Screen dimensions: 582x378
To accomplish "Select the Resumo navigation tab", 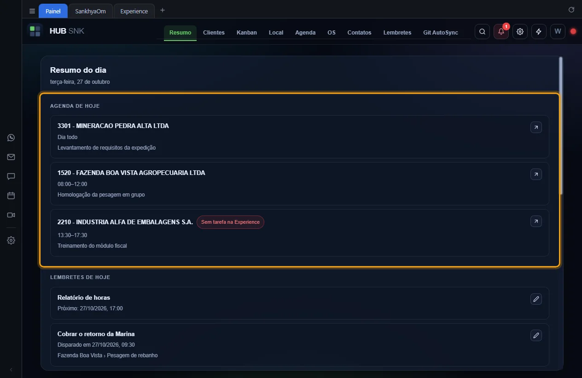I will [180, 33].
